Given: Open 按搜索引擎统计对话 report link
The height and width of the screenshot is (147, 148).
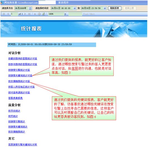Looking at the screenshot, I should [x=19, y=70].
